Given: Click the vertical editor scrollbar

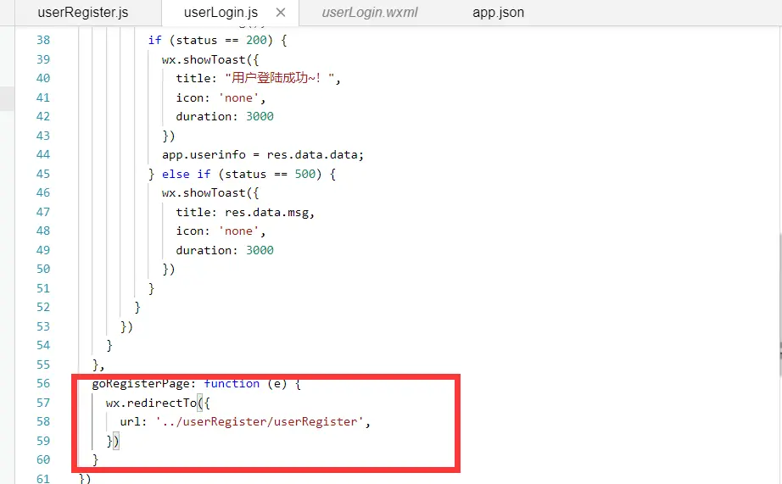Looking at the screenshot, I should tap(779, 304).
